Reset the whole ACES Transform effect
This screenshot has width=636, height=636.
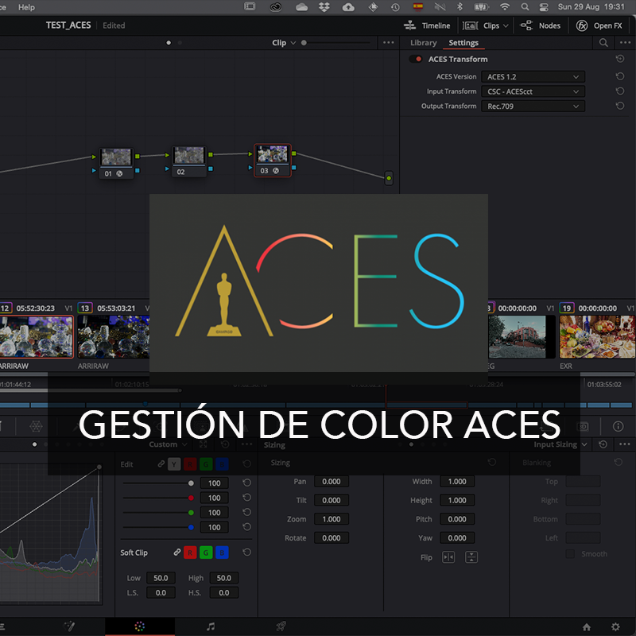coord(620,59)
